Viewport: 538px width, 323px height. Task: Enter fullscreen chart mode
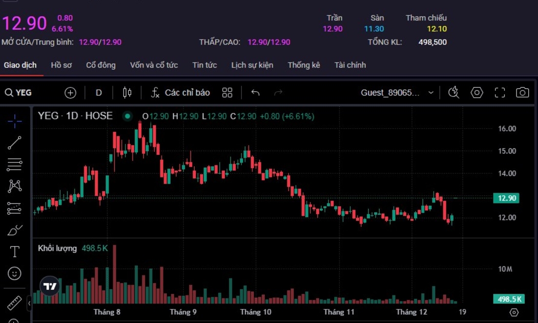point(500,92)
